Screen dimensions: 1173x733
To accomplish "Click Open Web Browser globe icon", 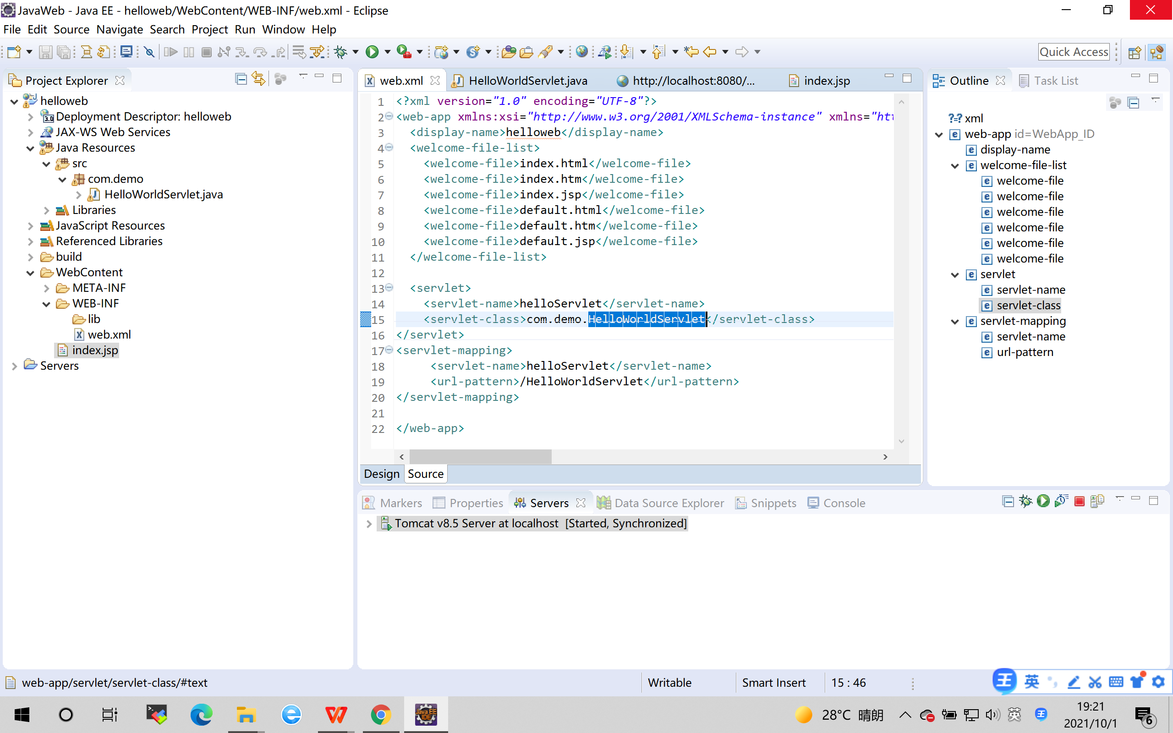I will (x=581, y=52).
